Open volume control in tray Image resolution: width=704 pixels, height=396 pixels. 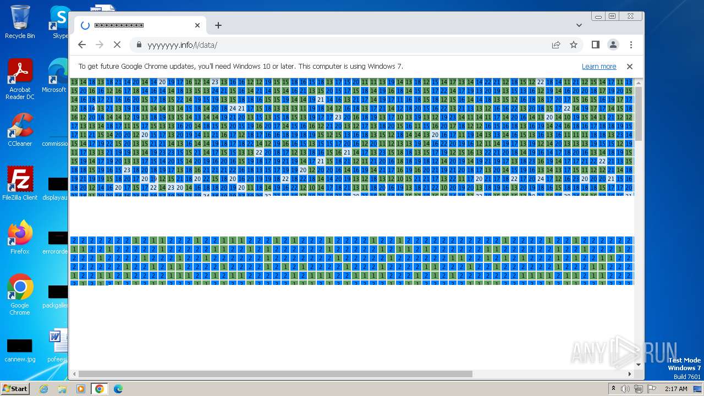625,389
